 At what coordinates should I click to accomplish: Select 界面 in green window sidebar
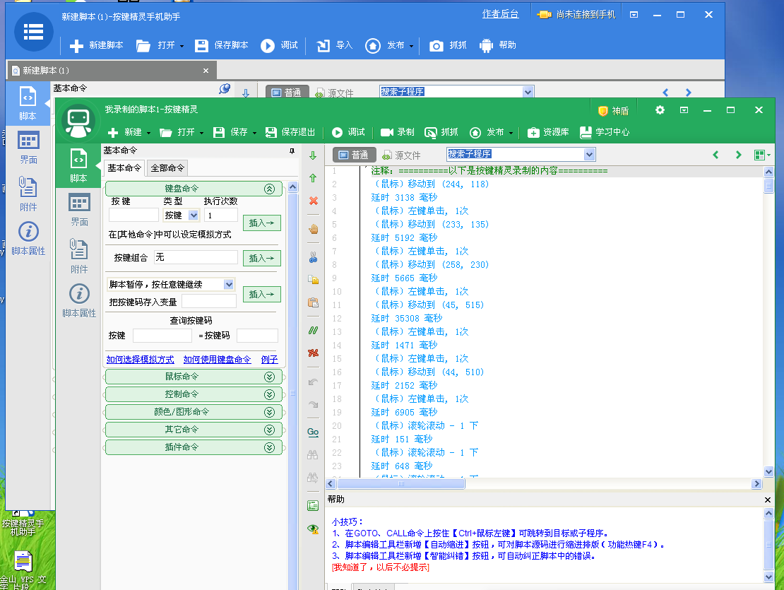(x=79, y=209)
